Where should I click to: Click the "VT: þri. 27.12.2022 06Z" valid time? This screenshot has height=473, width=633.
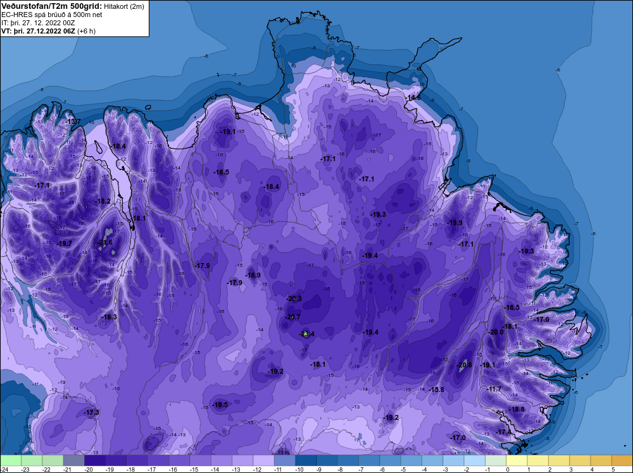pyautogui.click(x=38, y=31)
